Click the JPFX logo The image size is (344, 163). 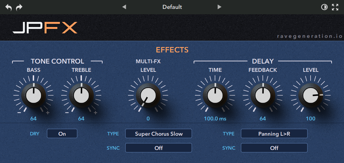45,28
